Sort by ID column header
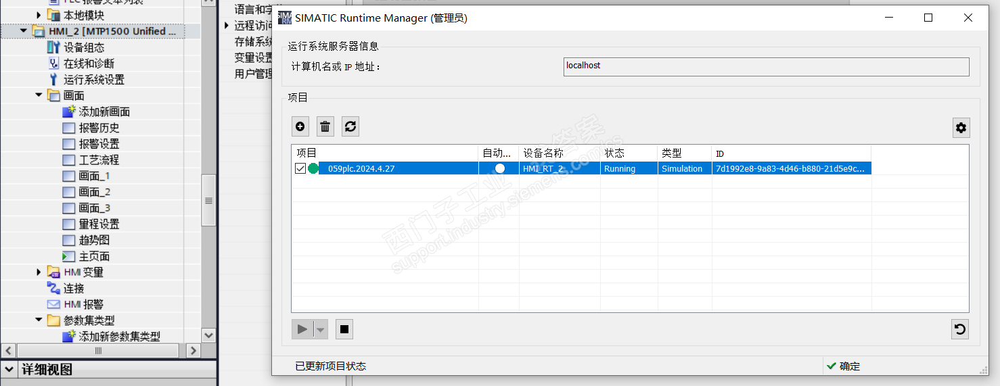This screenshot has width=1000, height=386. pyautogui.click(x=791, y=153)
